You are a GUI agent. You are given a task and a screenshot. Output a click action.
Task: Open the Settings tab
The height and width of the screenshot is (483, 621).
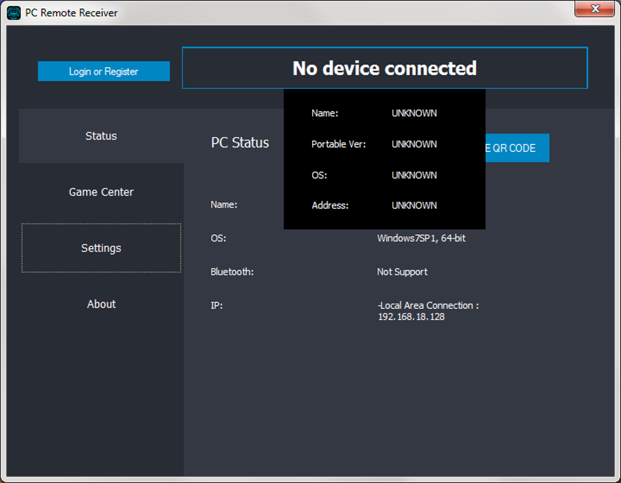pyautogui.click(x=101, y=248)
